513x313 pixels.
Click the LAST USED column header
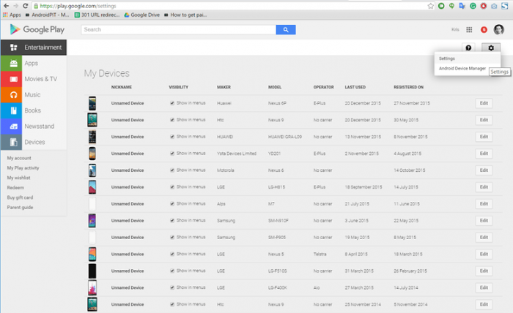coord(355,87)
